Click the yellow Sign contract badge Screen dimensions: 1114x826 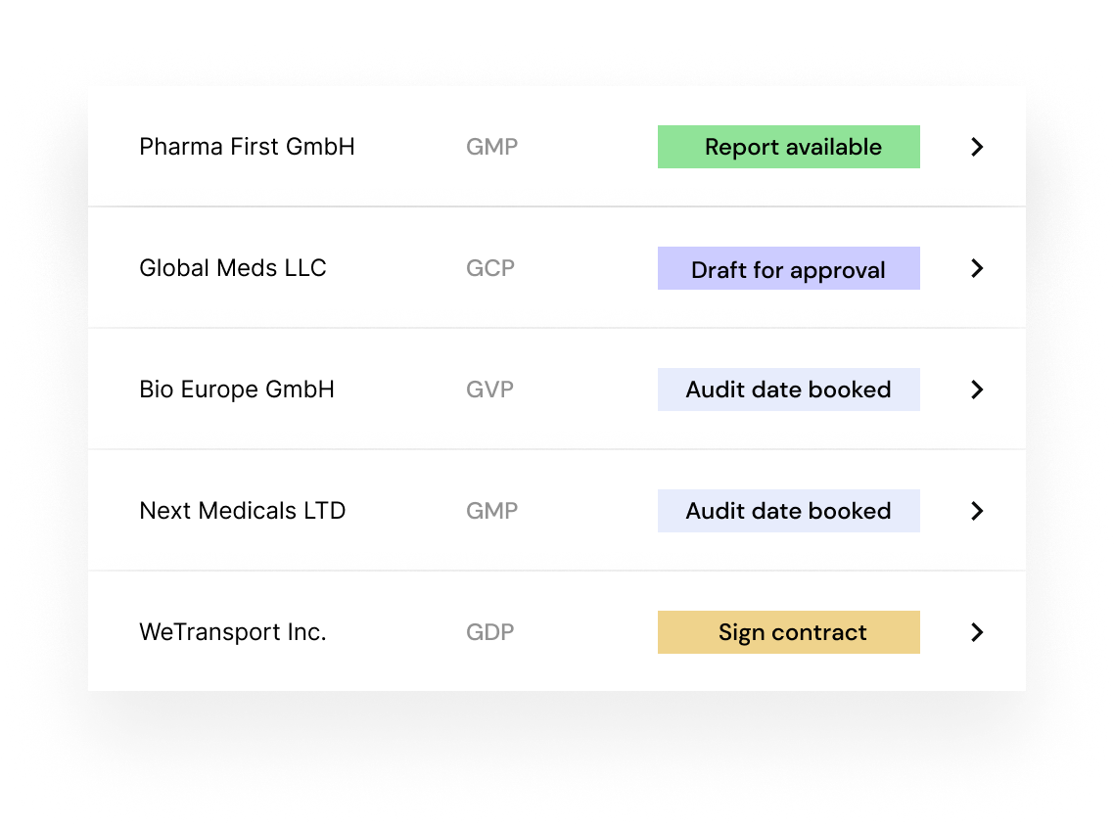pos(789,632)
